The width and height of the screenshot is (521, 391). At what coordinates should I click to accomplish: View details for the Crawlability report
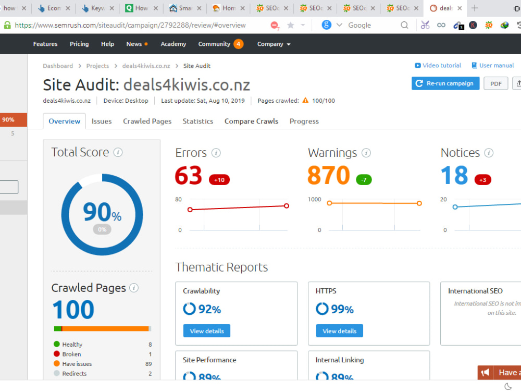click(206, 331)
